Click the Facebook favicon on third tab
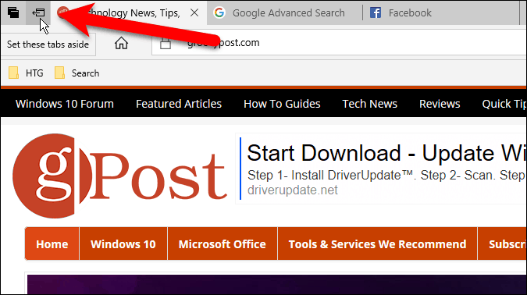This screenshot has height=295, width=527. pos(376,12)
